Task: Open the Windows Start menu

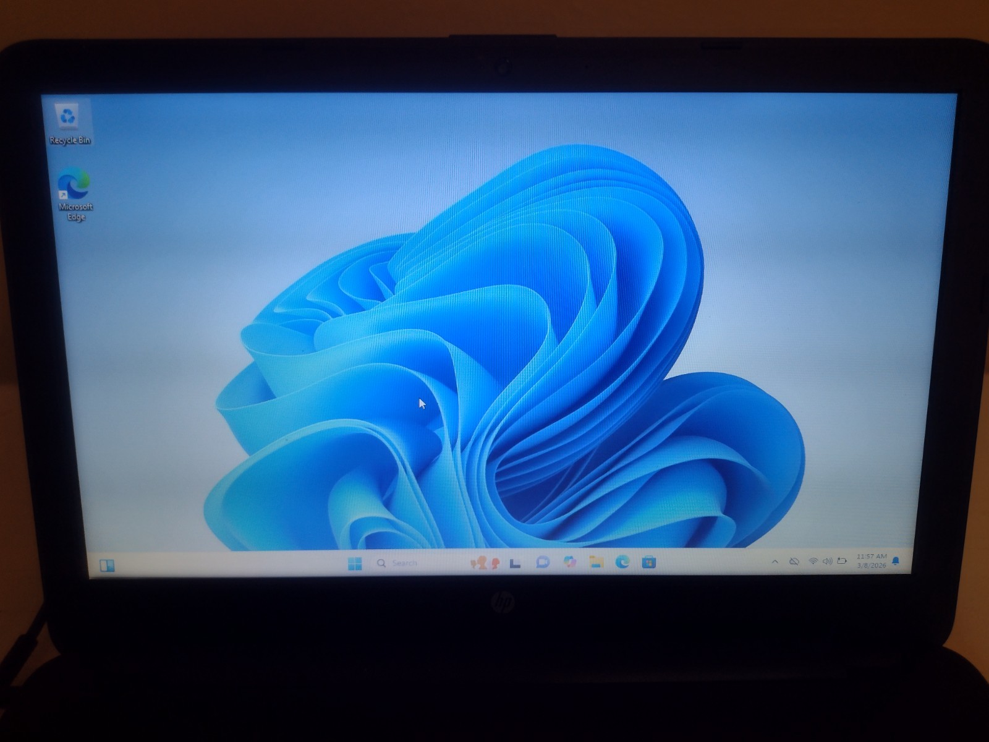Action: pos(355,563)
